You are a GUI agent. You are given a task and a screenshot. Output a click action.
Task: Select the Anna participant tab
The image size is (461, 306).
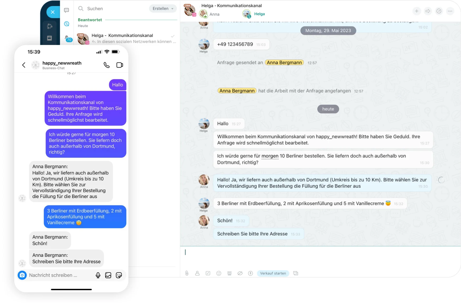(210, 14)
